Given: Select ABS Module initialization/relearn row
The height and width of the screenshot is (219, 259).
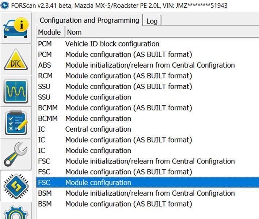Looking at the screenshot, I should pyautogui.click(x=148, y=65).
